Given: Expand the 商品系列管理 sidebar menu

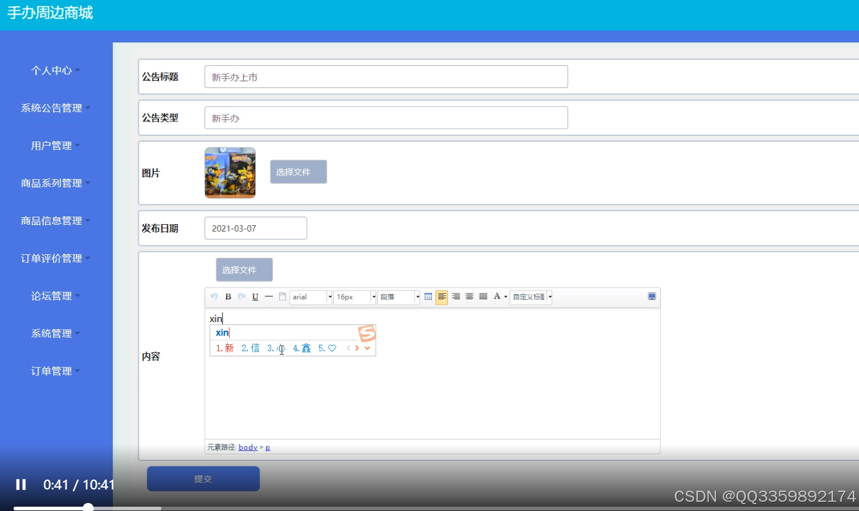Looking at the screenshot, I should click(55, 183).
